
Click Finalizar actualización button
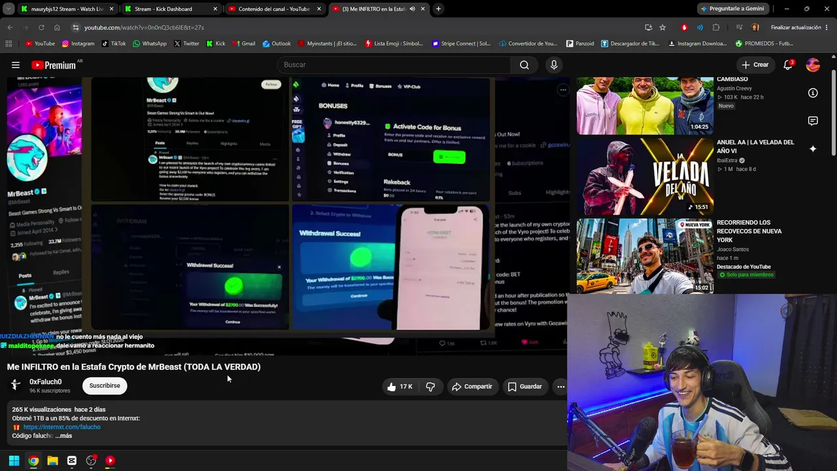pos(795,27)
